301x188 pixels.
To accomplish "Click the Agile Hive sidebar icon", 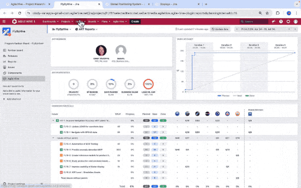I will (5, 78).
